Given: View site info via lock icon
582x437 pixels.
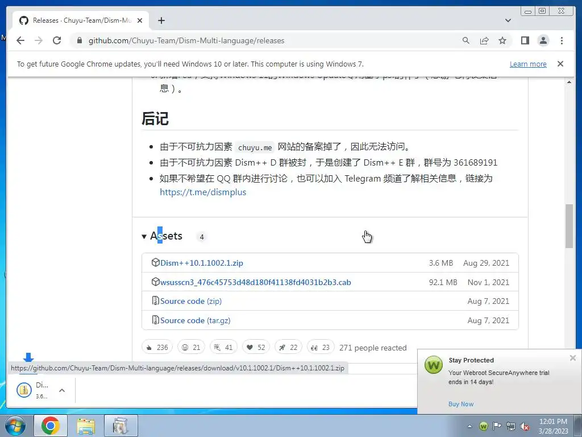Looking at the screenshot, I should point(80,40).
